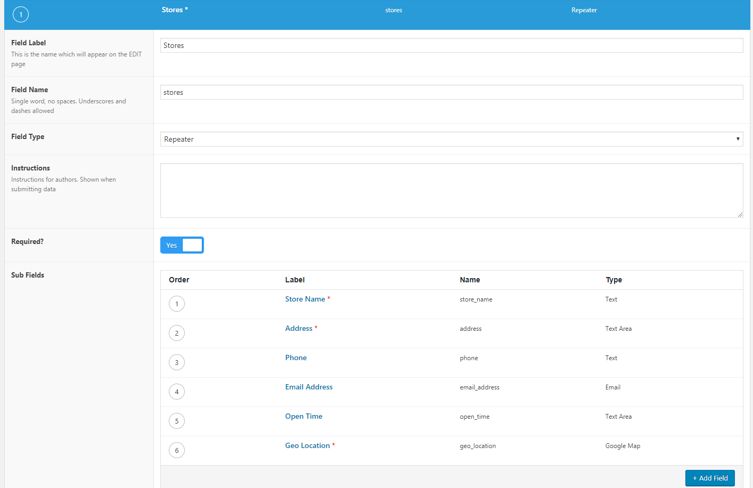Click the 'address' name cell

[471, 329]
